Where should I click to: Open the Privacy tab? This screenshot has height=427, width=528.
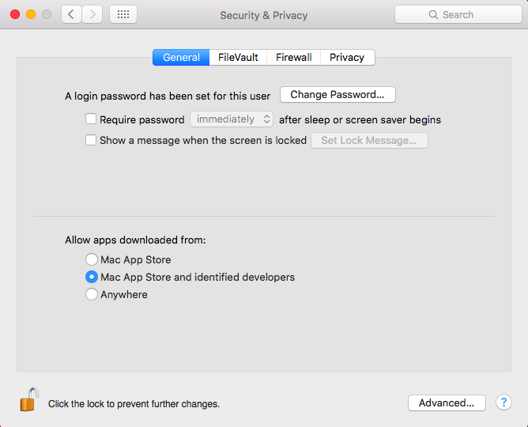point(347,57)
